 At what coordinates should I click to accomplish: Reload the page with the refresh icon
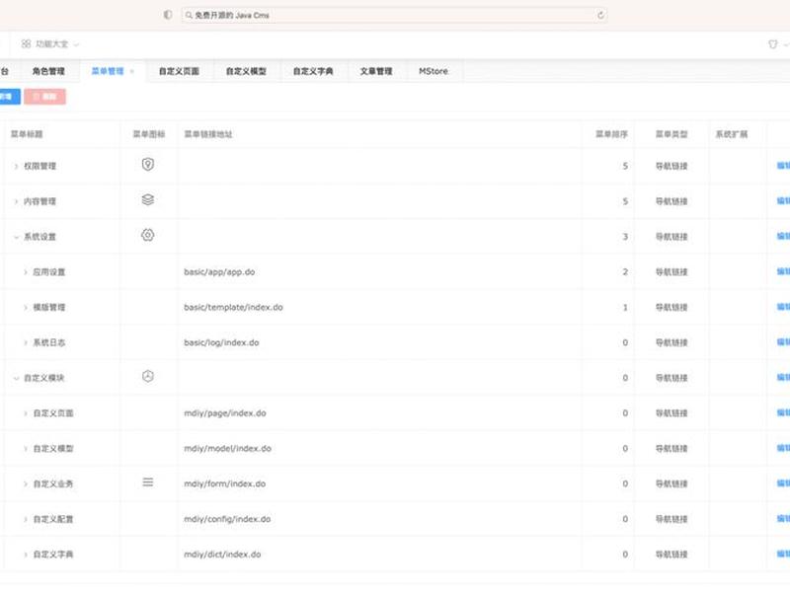600,15
